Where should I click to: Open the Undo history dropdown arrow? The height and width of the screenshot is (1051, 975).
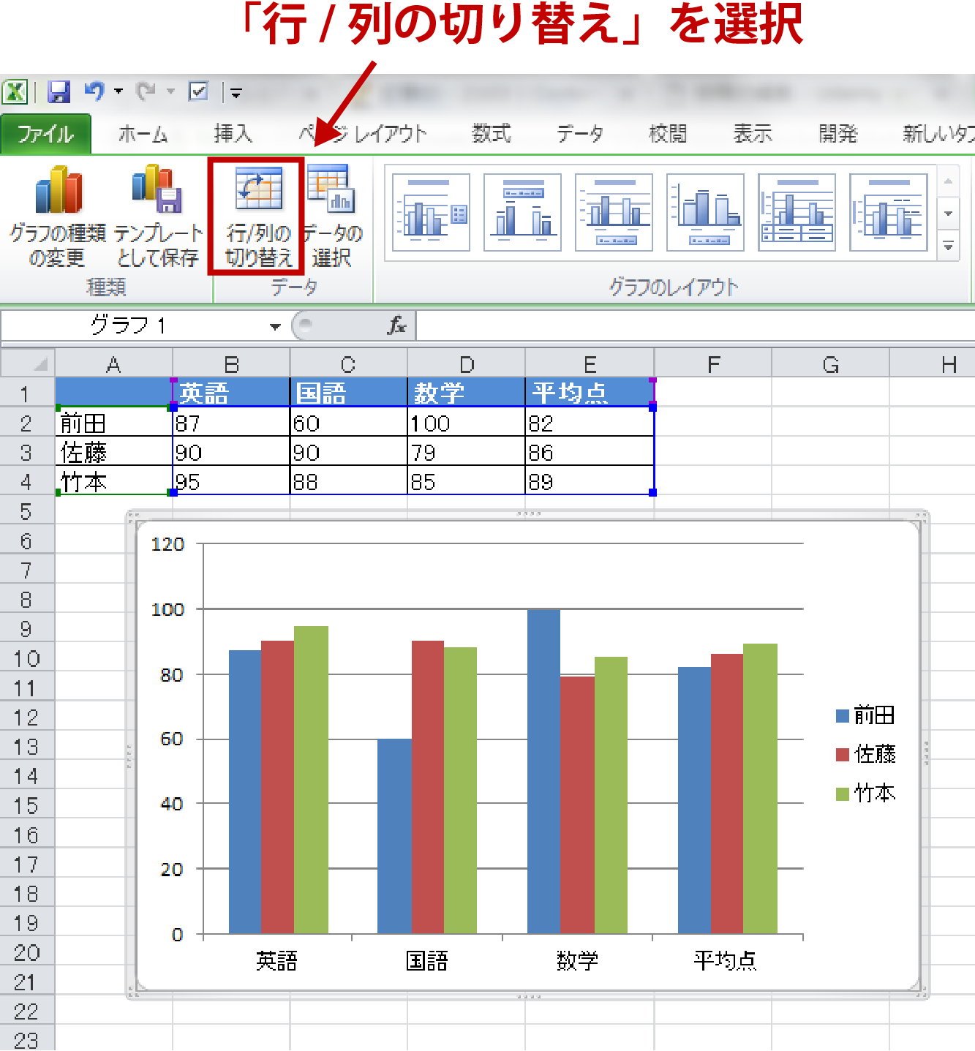(118, 92)
